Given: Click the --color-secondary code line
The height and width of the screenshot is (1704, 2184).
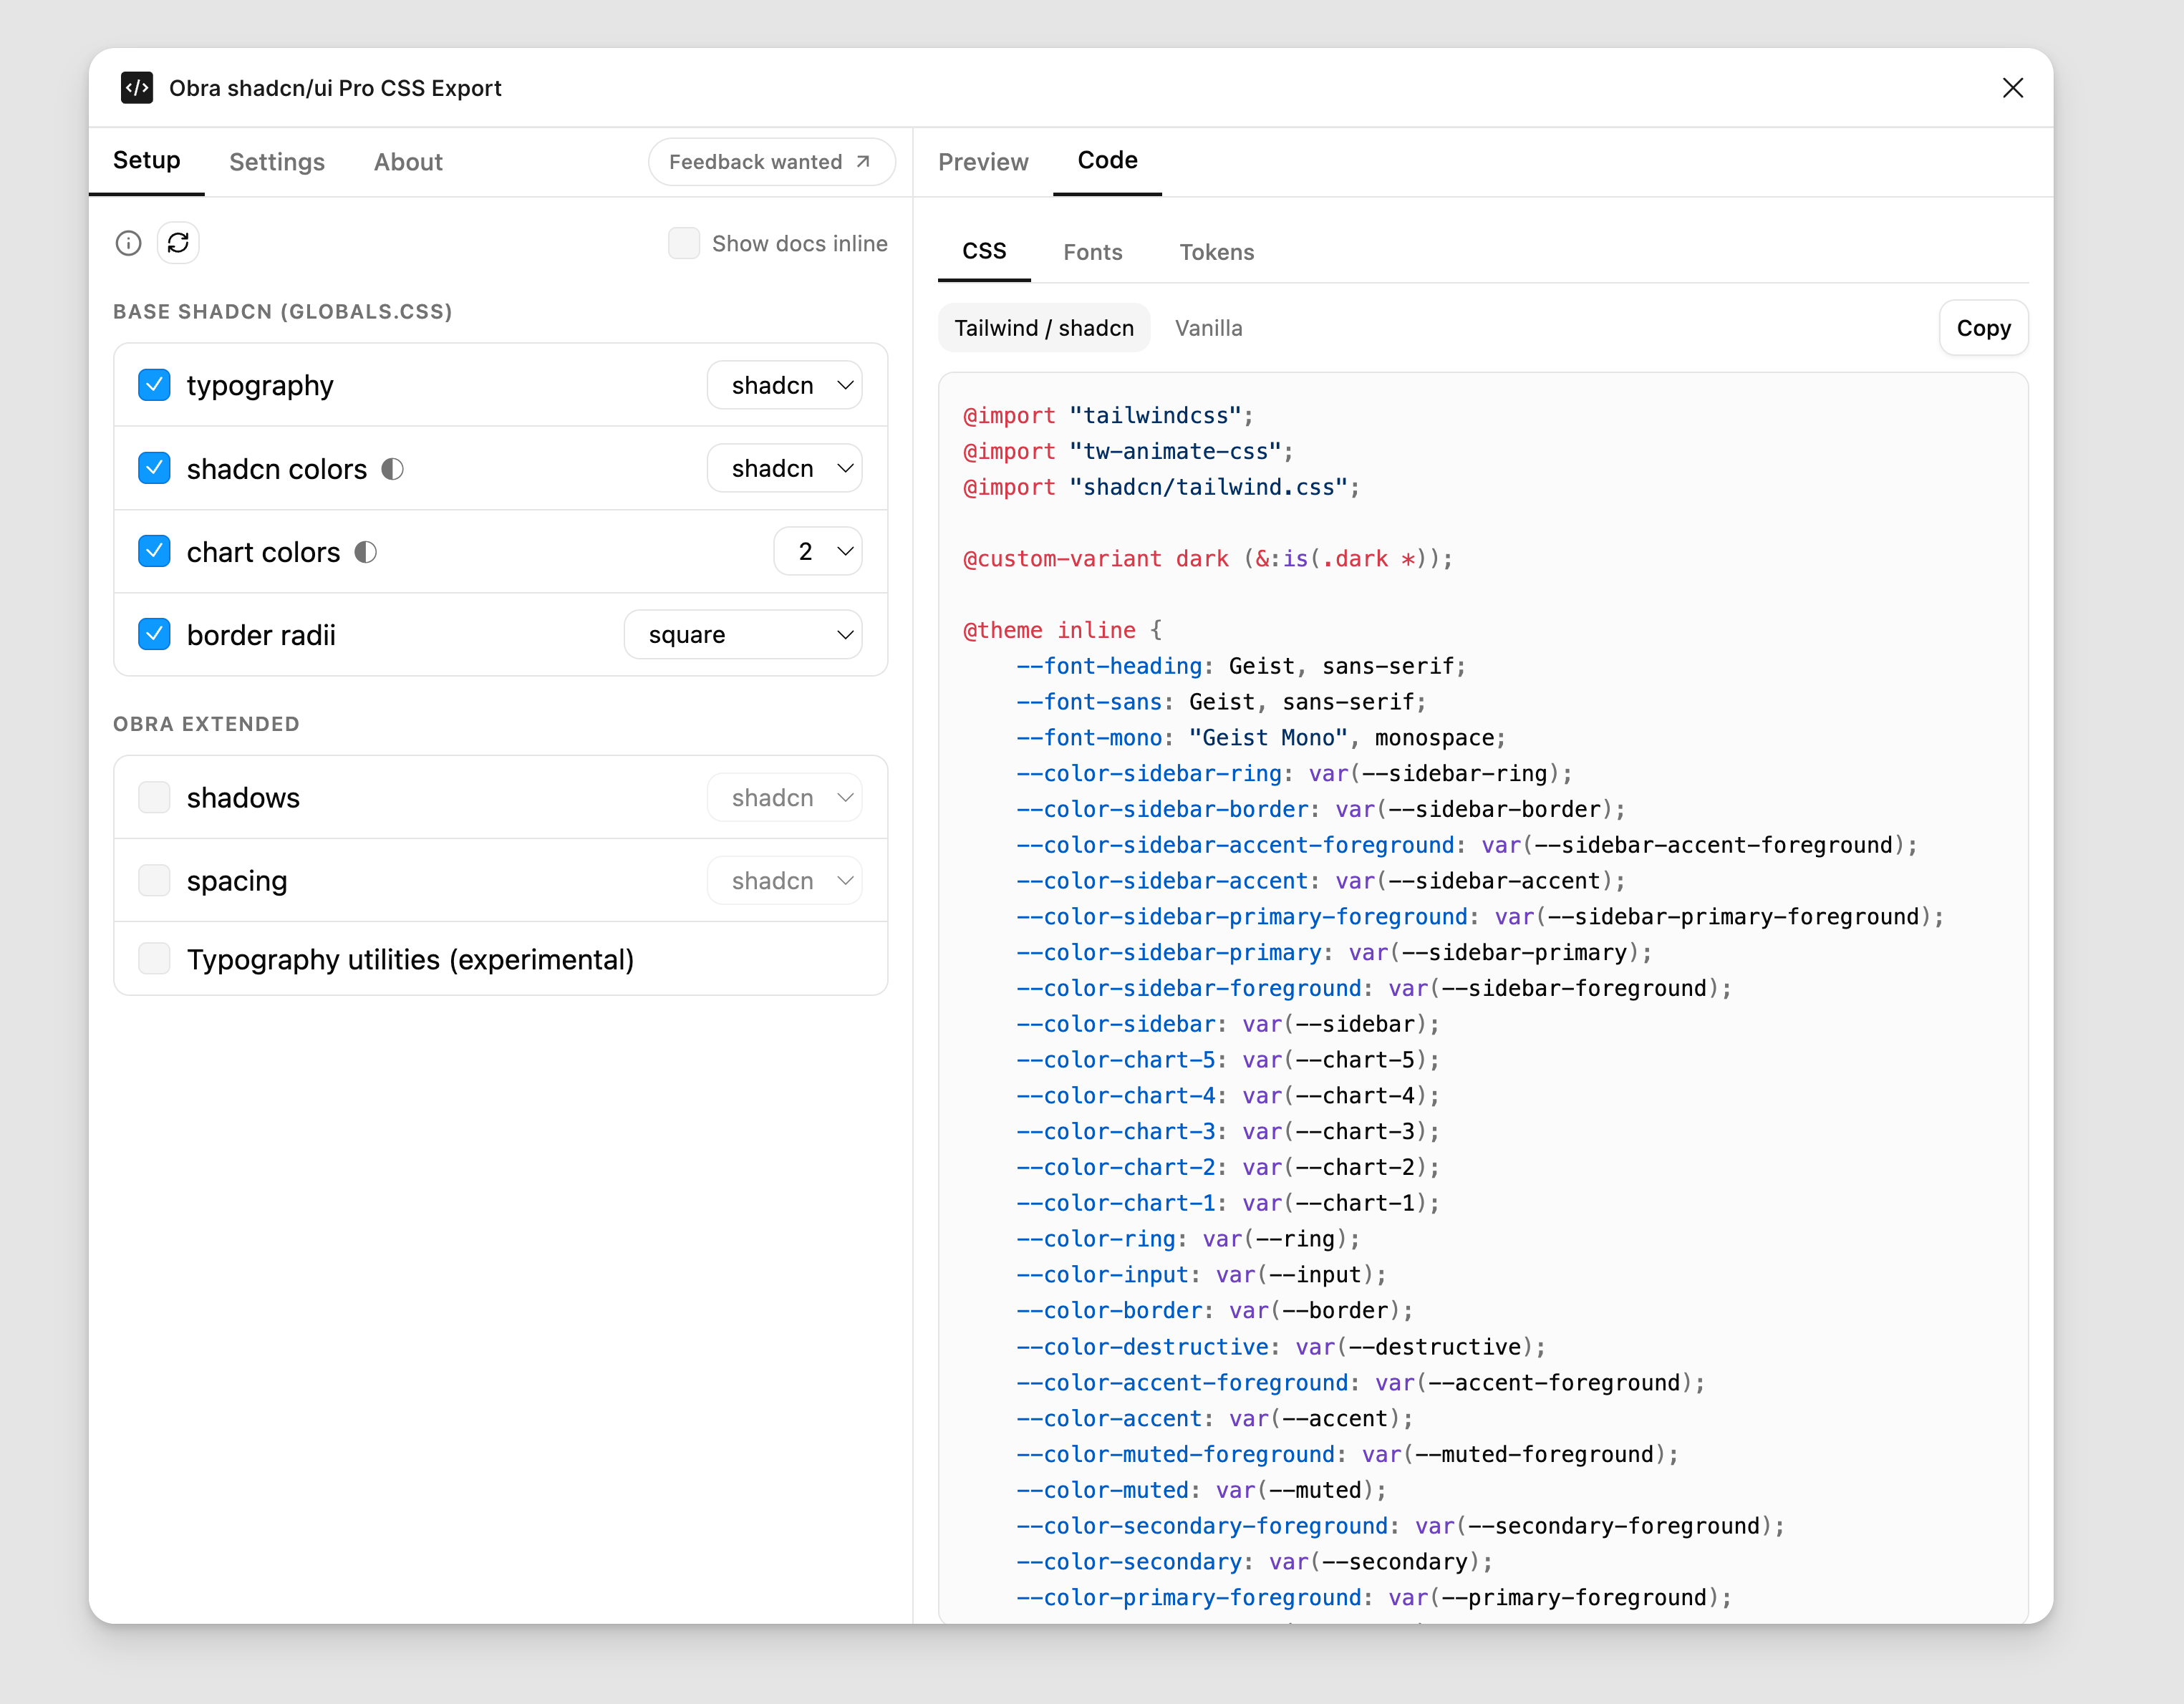Looking at the screenshot, I should pos(1254,1562).
